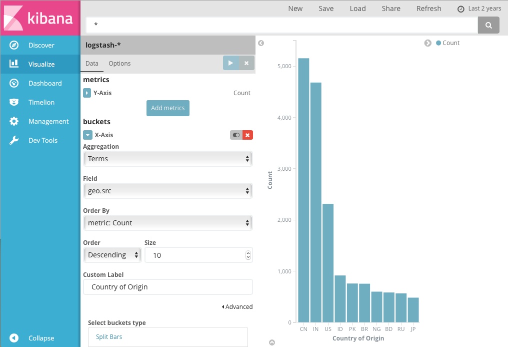
Task: Open the Terms aggregation dropdown
Action: coord(167,159)
